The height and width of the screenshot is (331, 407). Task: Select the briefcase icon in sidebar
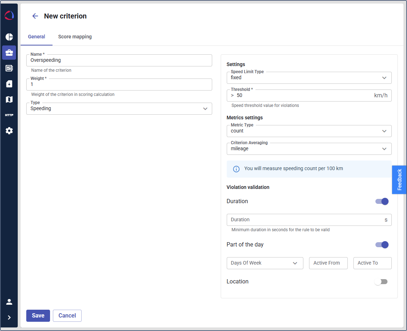tap(9, 53)
